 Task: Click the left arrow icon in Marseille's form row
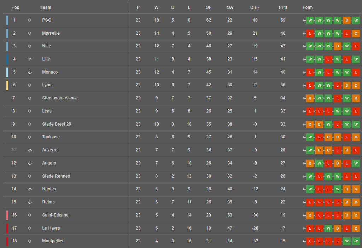point(304,33)
